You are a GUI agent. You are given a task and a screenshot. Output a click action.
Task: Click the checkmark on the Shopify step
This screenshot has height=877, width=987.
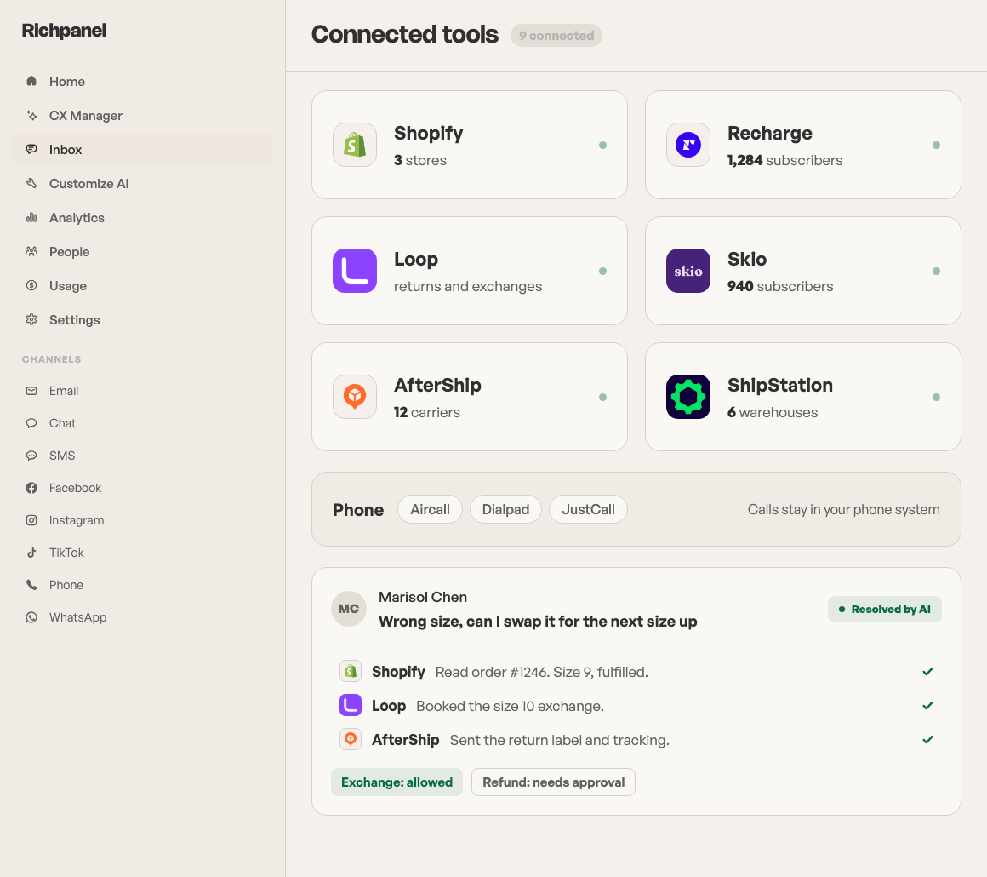pyautogui.click(x=927, y=672)
